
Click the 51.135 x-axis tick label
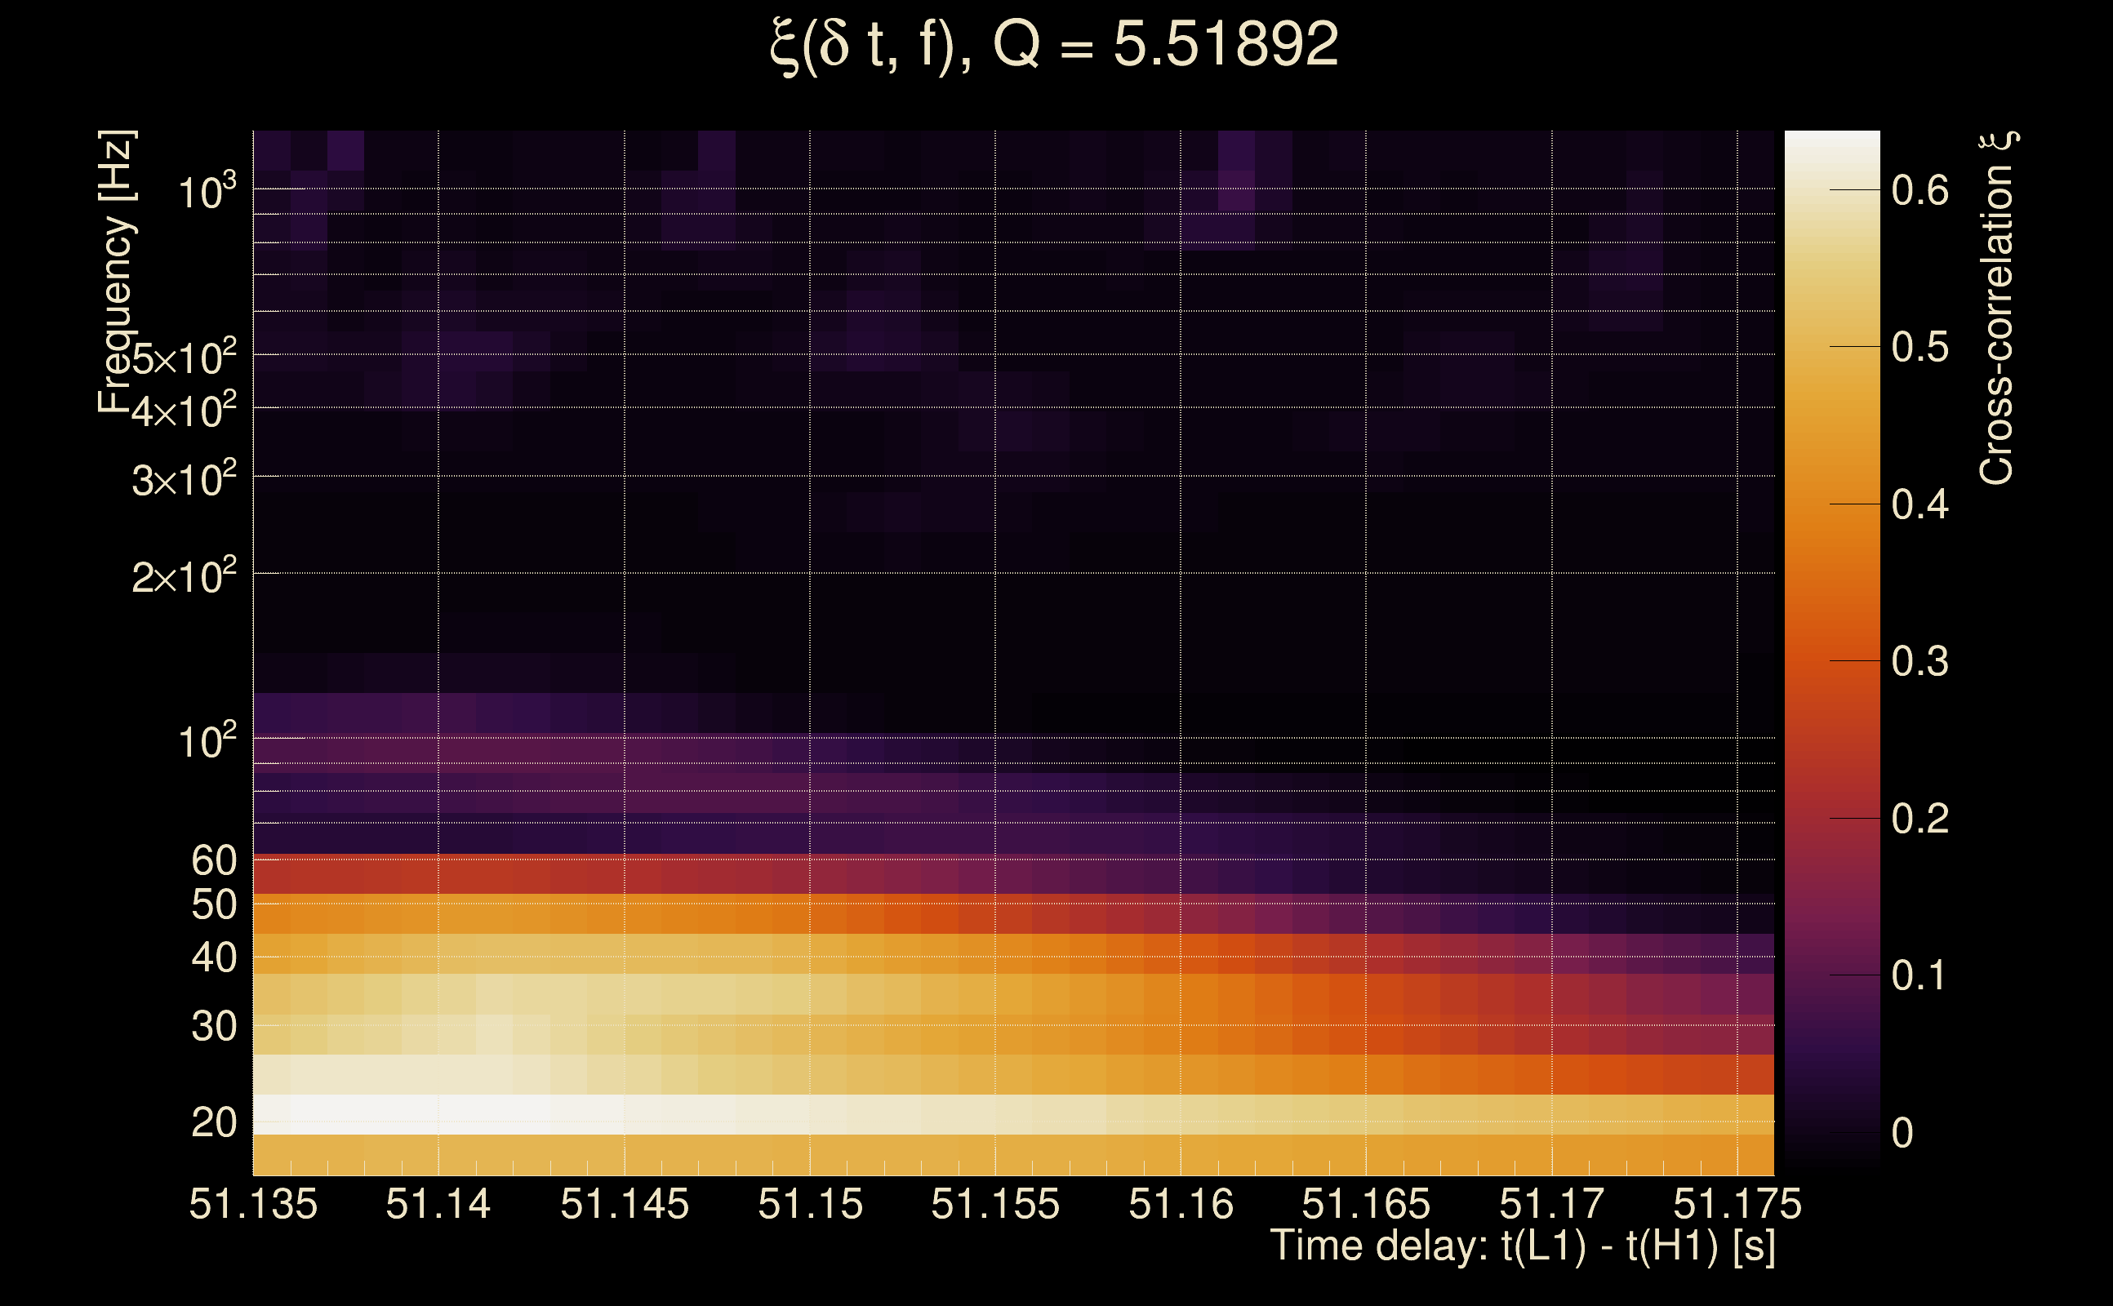(253, 1204)
